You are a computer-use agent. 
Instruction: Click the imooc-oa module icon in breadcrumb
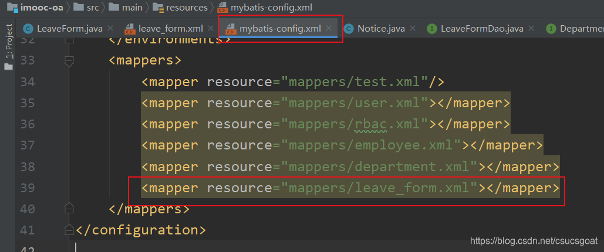pos(12,7)
